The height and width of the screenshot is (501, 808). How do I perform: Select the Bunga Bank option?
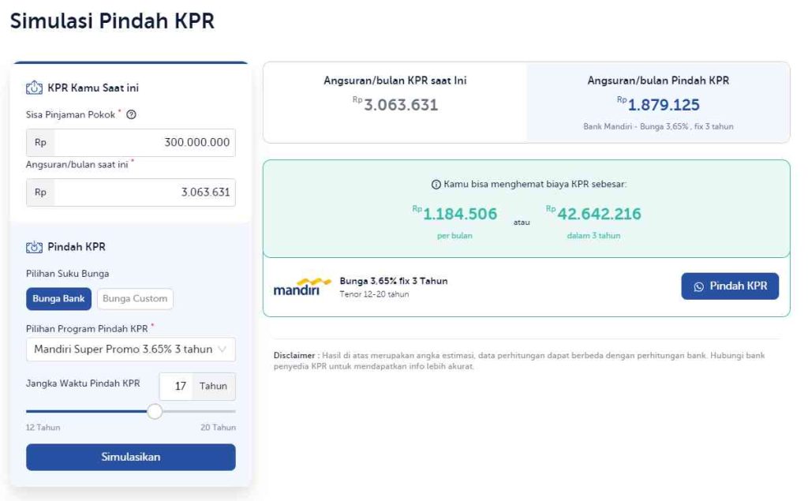[x=58, y=298]
